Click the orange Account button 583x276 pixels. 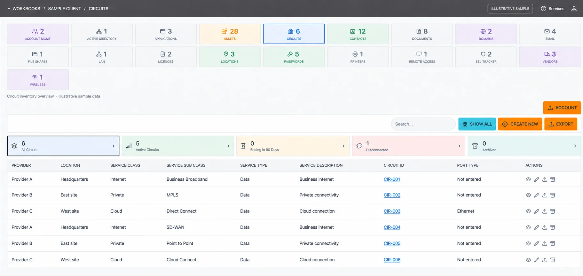coord(562,108)
